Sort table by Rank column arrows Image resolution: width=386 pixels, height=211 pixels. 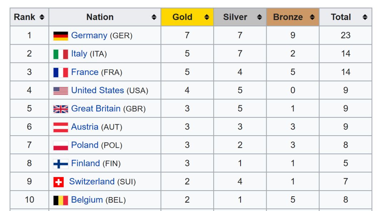(x=42, y=17)
